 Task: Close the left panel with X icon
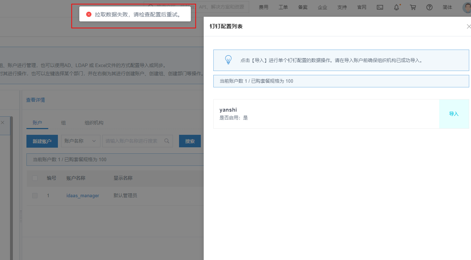click(3, 122)
